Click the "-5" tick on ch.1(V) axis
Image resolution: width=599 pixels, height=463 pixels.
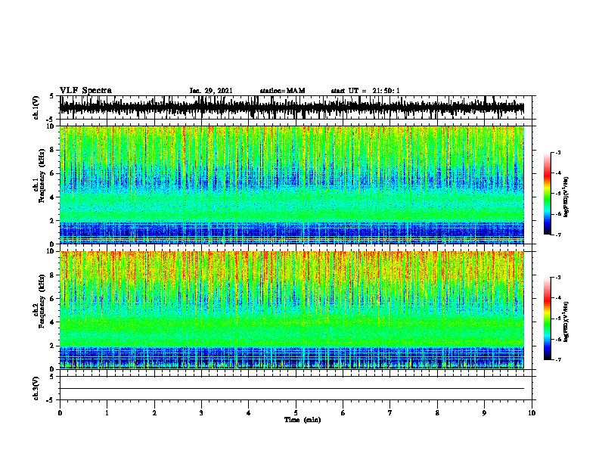point(50,120)
